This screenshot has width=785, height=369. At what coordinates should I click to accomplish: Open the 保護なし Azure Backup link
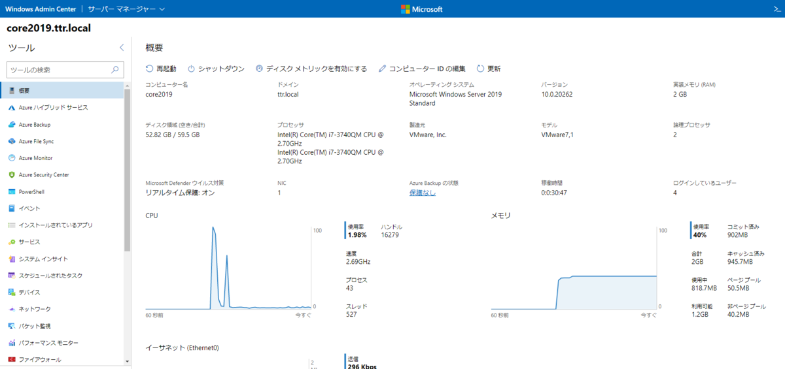(x=423, y=193)
